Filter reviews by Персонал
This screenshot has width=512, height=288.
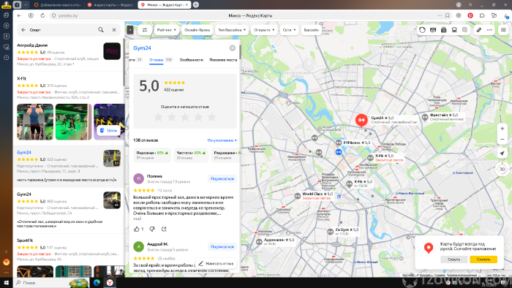[152, 155]
